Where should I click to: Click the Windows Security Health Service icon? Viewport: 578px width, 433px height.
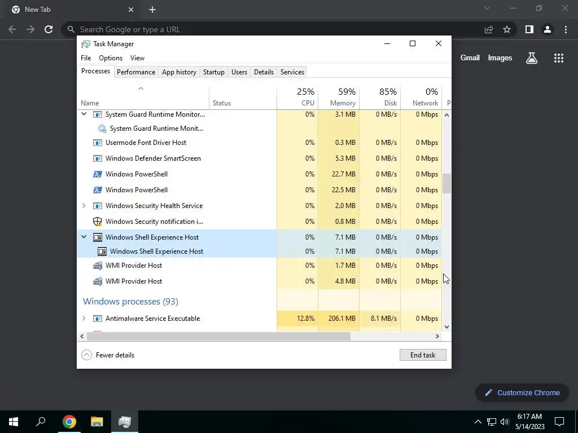(97, 206)
